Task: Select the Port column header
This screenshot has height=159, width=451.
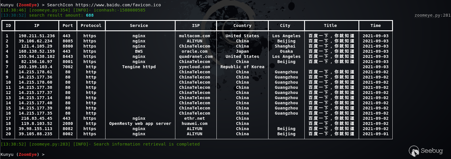Action: 68,25
